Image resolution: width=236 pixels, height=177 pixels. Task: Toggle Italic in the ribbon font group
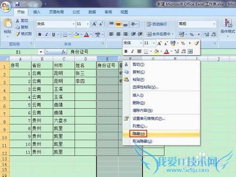(x=47, y=34)
